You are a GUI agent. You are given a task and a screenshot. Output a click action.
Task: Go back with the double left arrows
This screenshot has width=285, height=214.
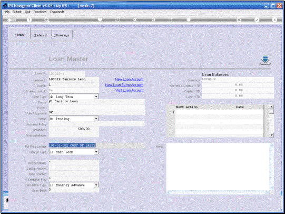coord(135,20)
